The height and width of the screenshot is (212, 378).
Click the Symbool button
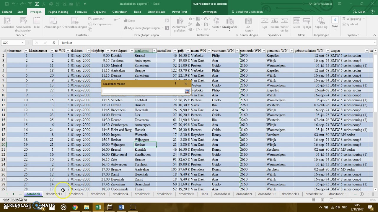(x=350, y=24)
